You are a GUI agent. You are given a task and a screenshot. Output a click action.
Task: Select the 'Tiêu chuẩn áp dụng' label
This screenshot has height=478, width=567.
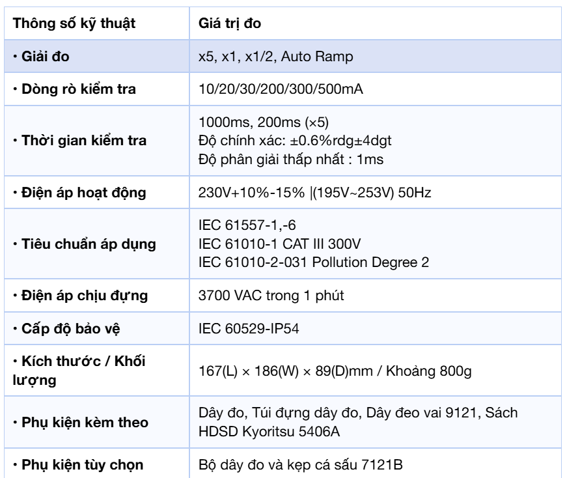tap(84, 244)
